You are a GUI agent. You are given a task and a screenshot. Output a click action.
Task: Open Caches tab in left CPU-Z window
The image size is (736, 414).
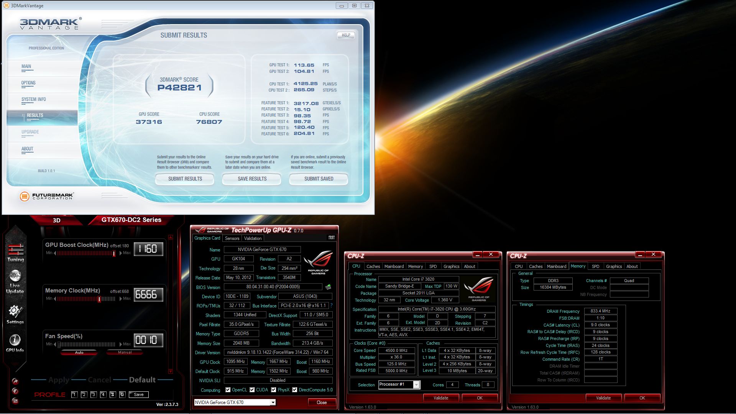pyautogui.click(x=373, y=266)
